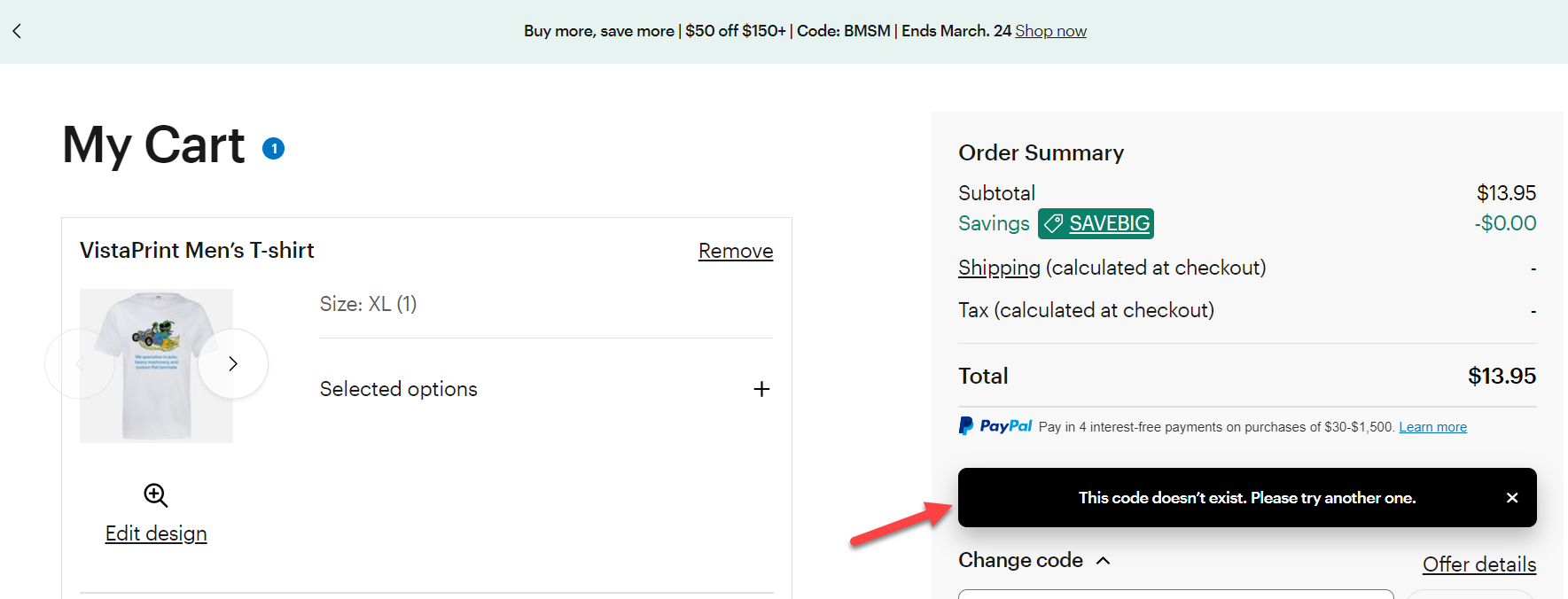1568x599 pixels.
Task: Collapse the Change code section
Action: pyautogui.click(x=1104, y=560)
